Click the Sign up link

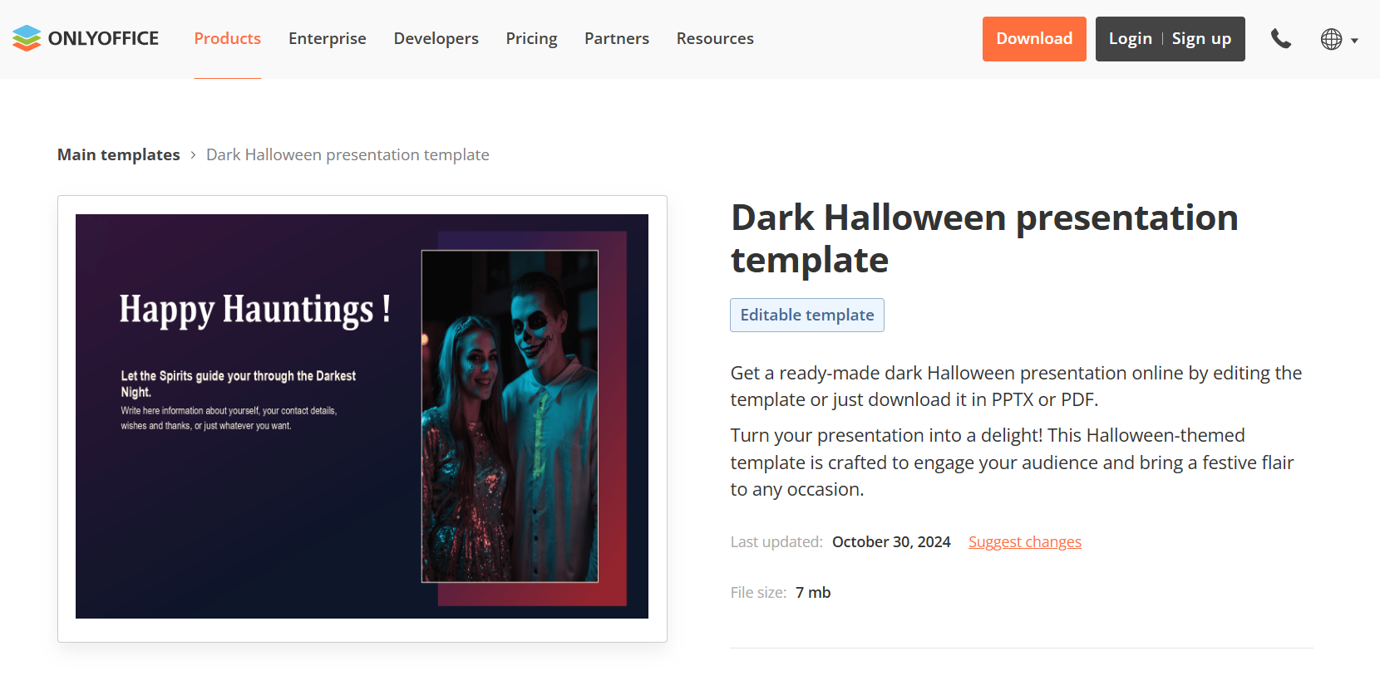[x=1200, y=39]
